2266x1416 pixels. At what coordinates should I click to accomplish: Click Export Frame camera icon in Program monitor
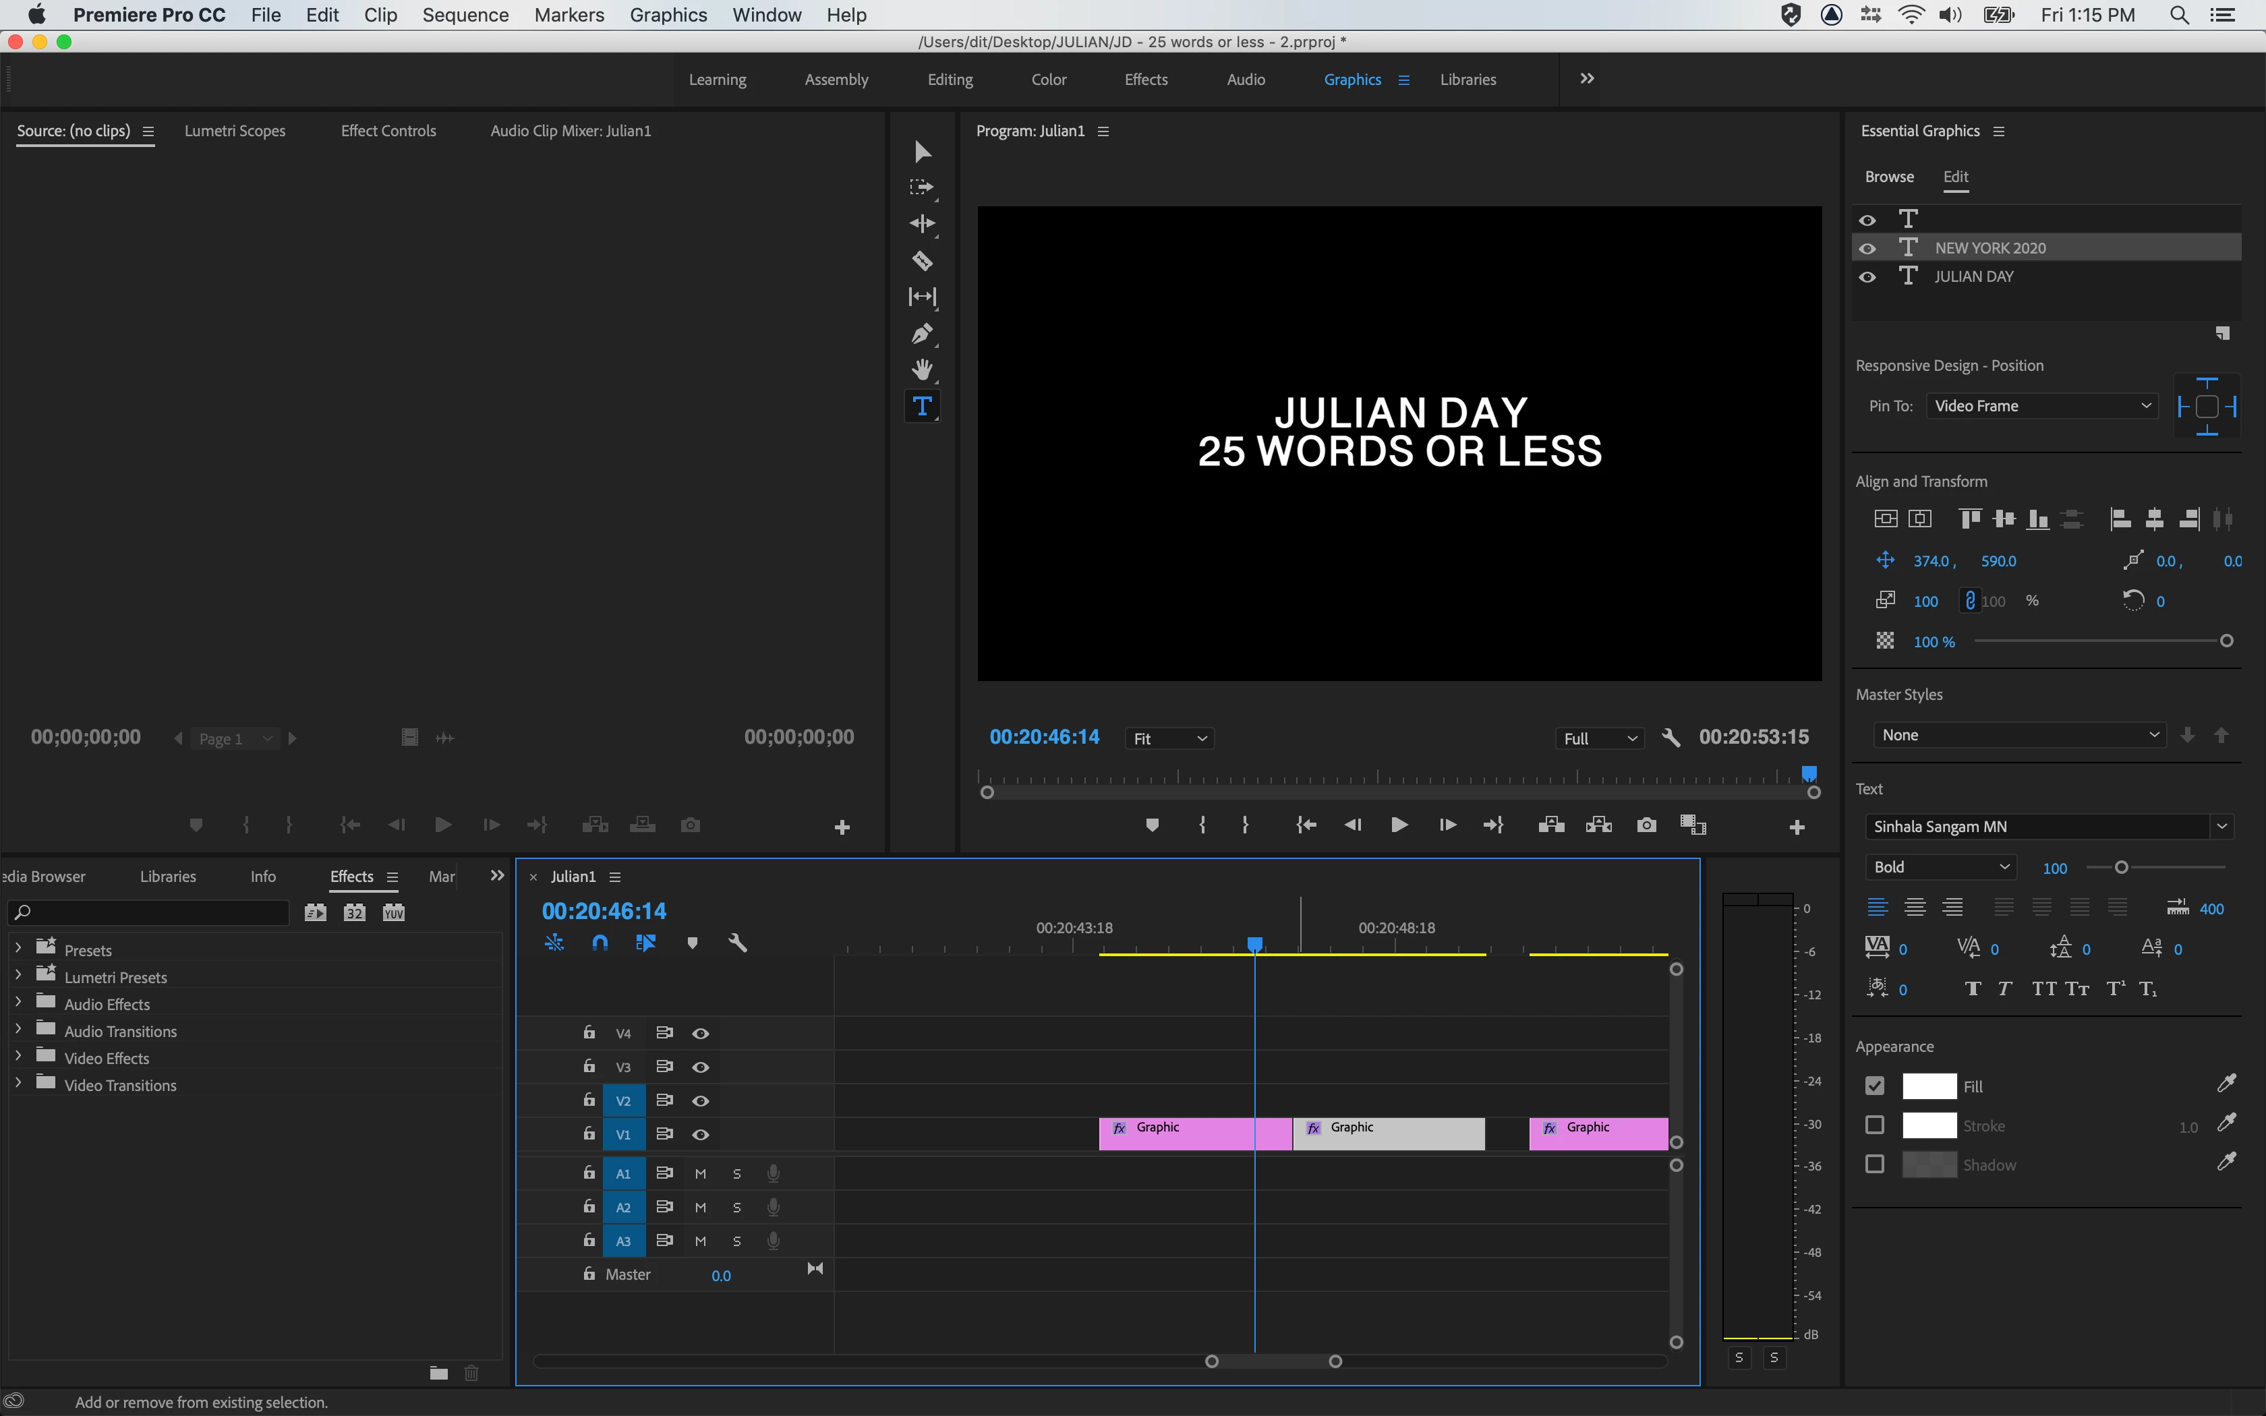(1646, 825)
